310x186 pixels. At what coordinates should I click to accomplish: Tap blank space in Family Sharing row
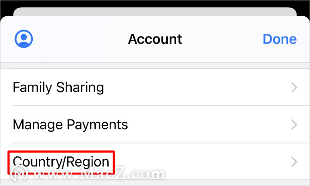click(x=198, y=87)
